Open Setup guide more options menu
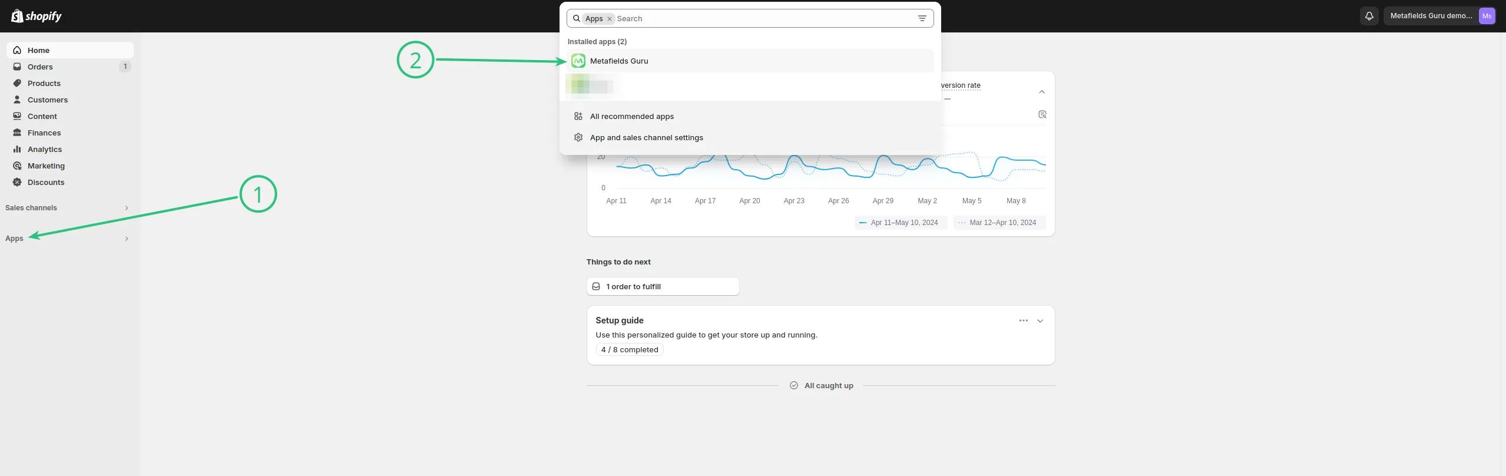Viewport: 1506px width, 476px height. [x=1024, y=320]
